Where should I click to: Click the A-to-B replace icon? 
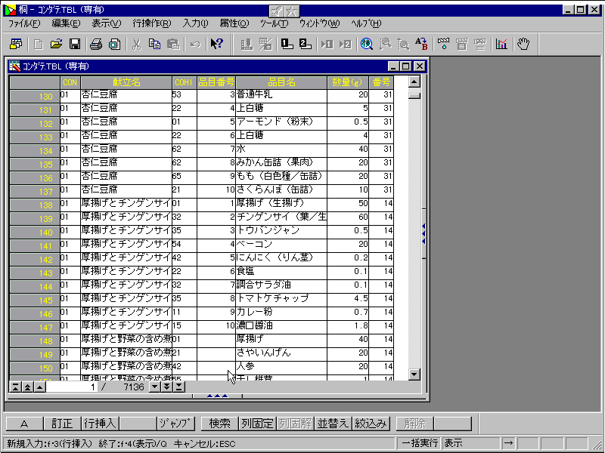[422, 44]
